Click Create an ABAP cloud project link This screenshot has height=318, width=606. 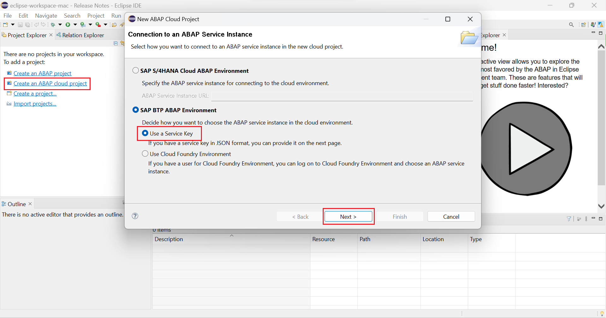tap(50, 83)
